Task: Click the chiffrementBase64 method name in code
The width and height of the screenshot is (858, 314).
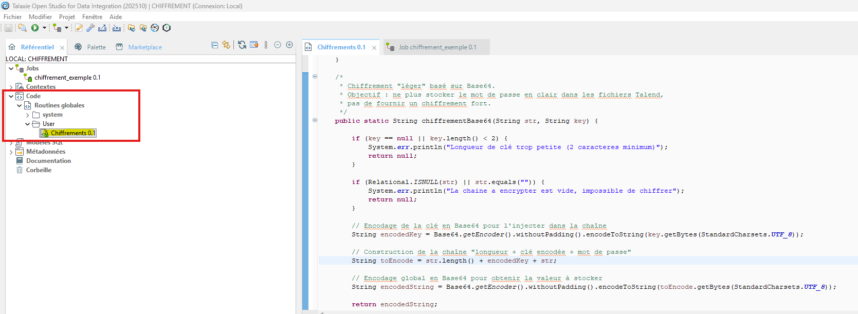Action: click(457, 121)
